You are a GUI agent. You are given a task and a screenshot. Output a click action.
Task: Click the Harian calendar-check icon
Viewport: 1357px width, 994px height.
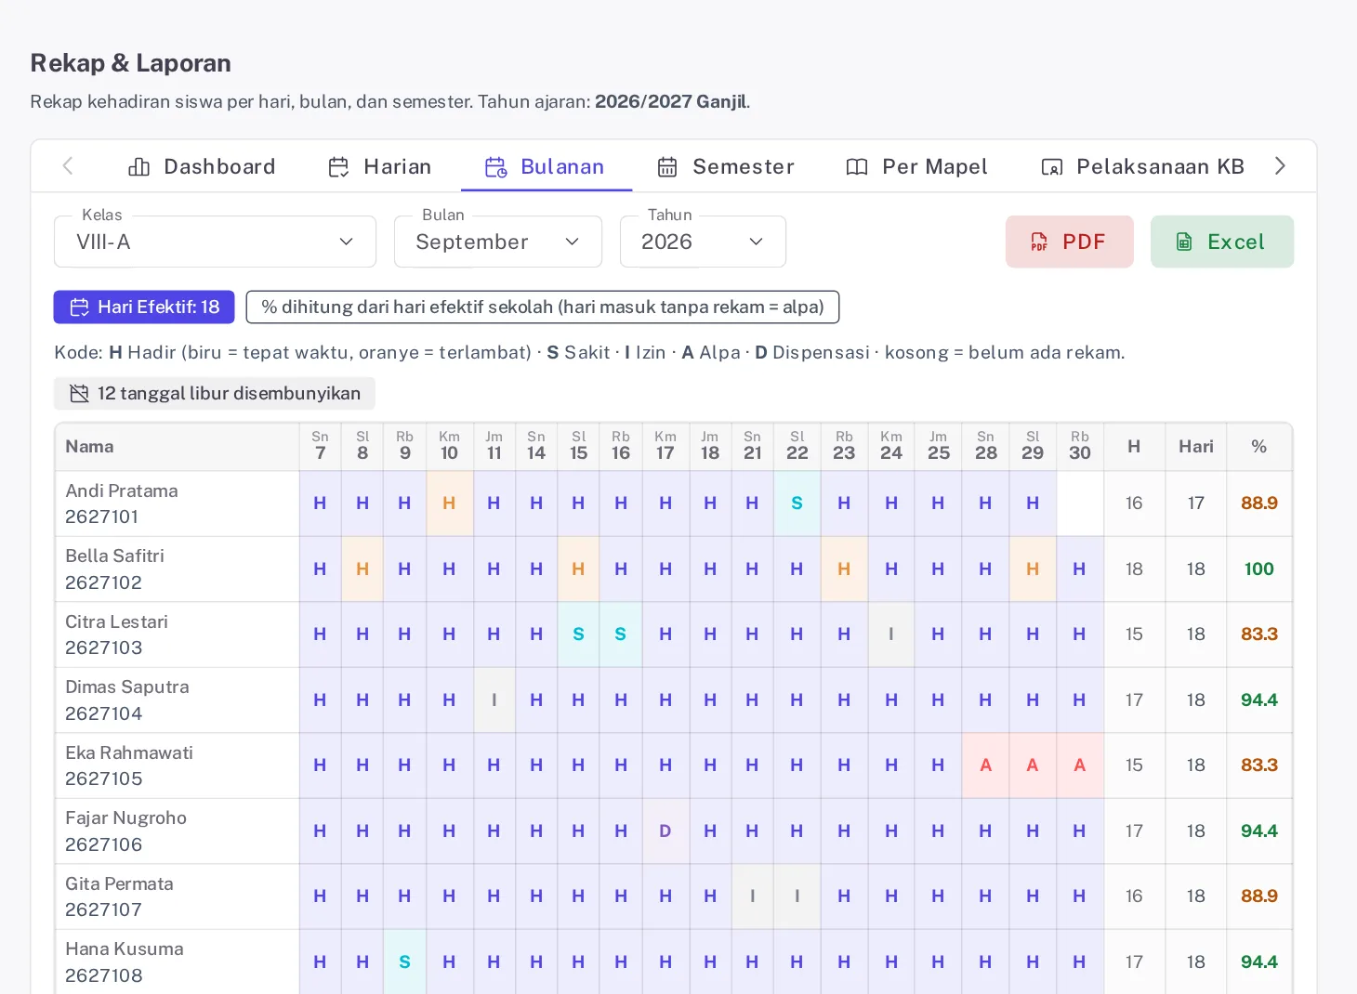338,167
